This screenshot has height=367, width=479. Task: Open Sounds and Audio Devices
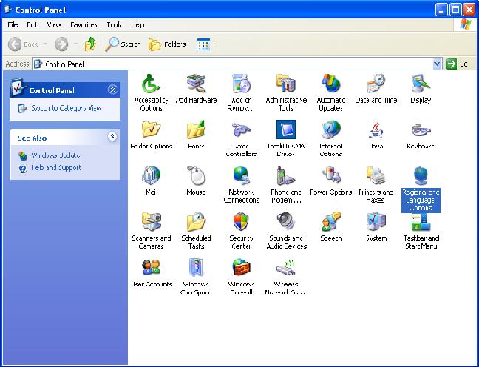(286, 231)
